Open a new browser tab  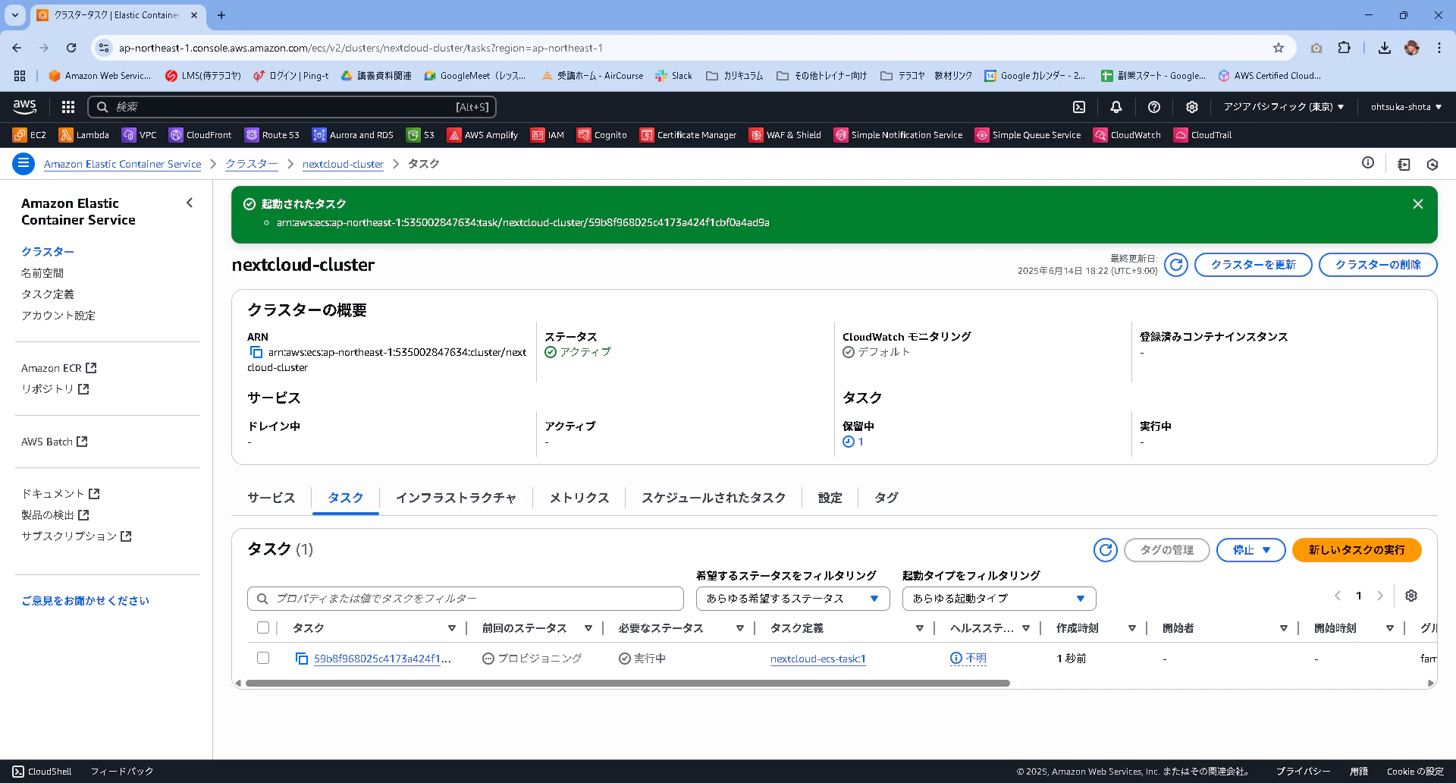(221, 15)
